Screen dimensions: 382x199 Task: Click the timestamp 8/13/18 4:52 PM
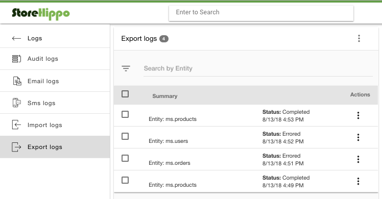click(x=283, y=141)
